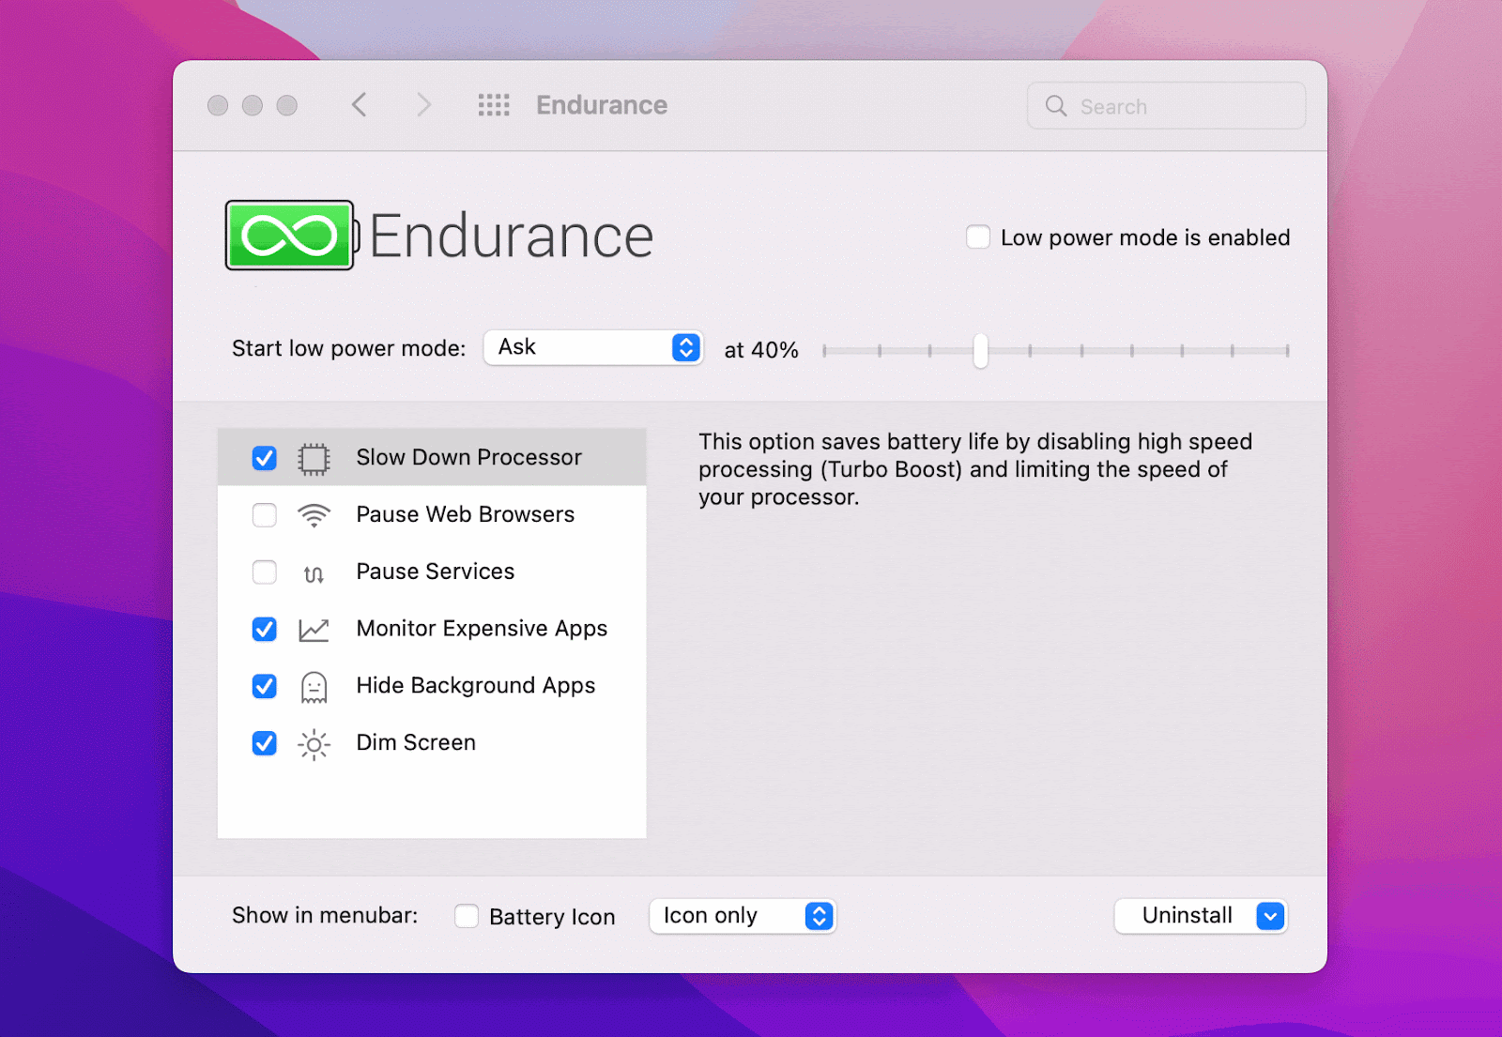This screenshot has width=1502, height=1037.
Task: Select the Dim Screen row
Action: tap(432, 743)
